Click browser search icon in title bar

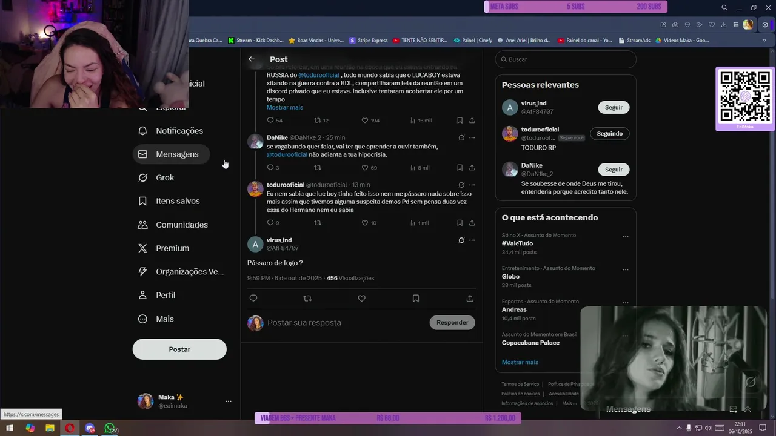pyautogui.click(x=724, y=8)
